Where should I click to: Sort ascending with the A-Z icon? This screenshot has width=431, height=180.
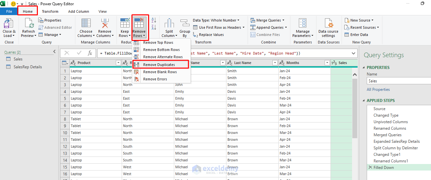tap(154, 20)
